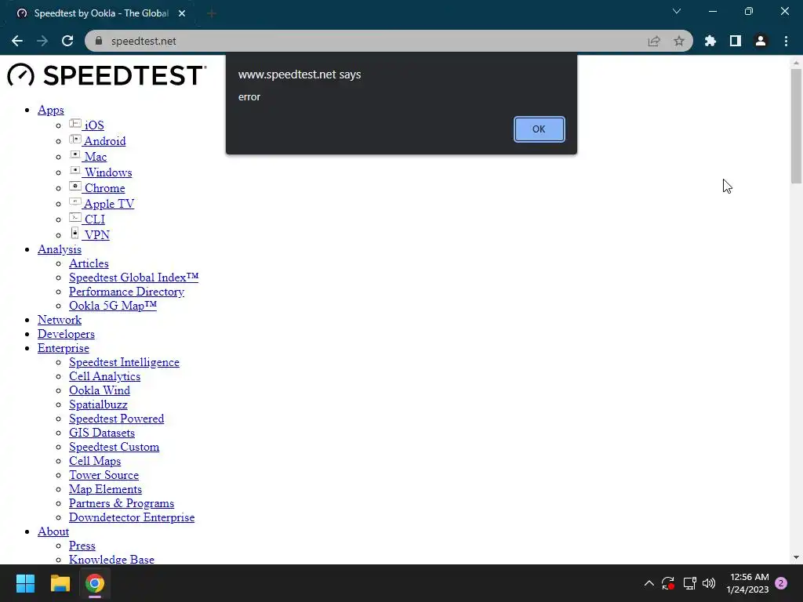This screenshot has width=803, height=602.
Task: Click the forward navigation arrow
Action: pyautogui.click(x=42, y=41)
